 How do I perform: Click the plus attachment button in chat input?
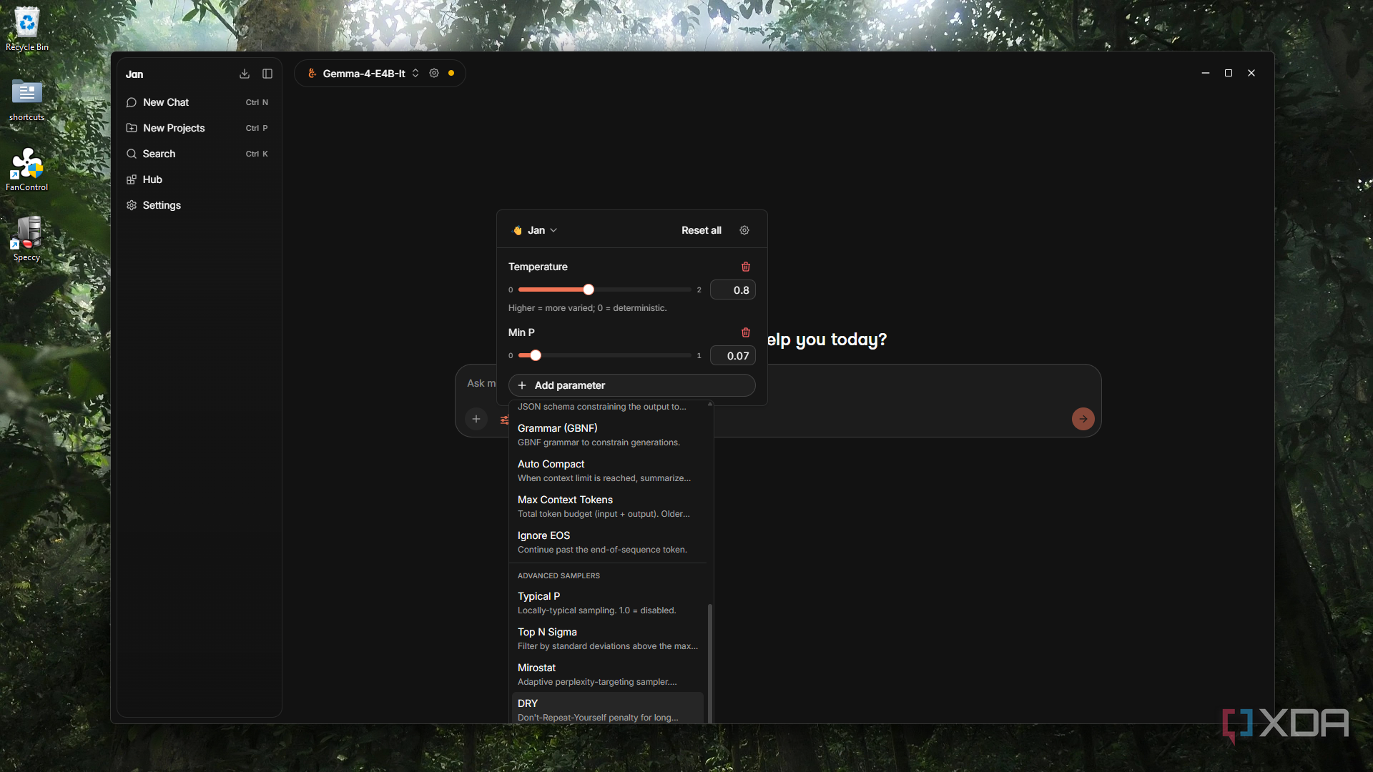point(476,419)
